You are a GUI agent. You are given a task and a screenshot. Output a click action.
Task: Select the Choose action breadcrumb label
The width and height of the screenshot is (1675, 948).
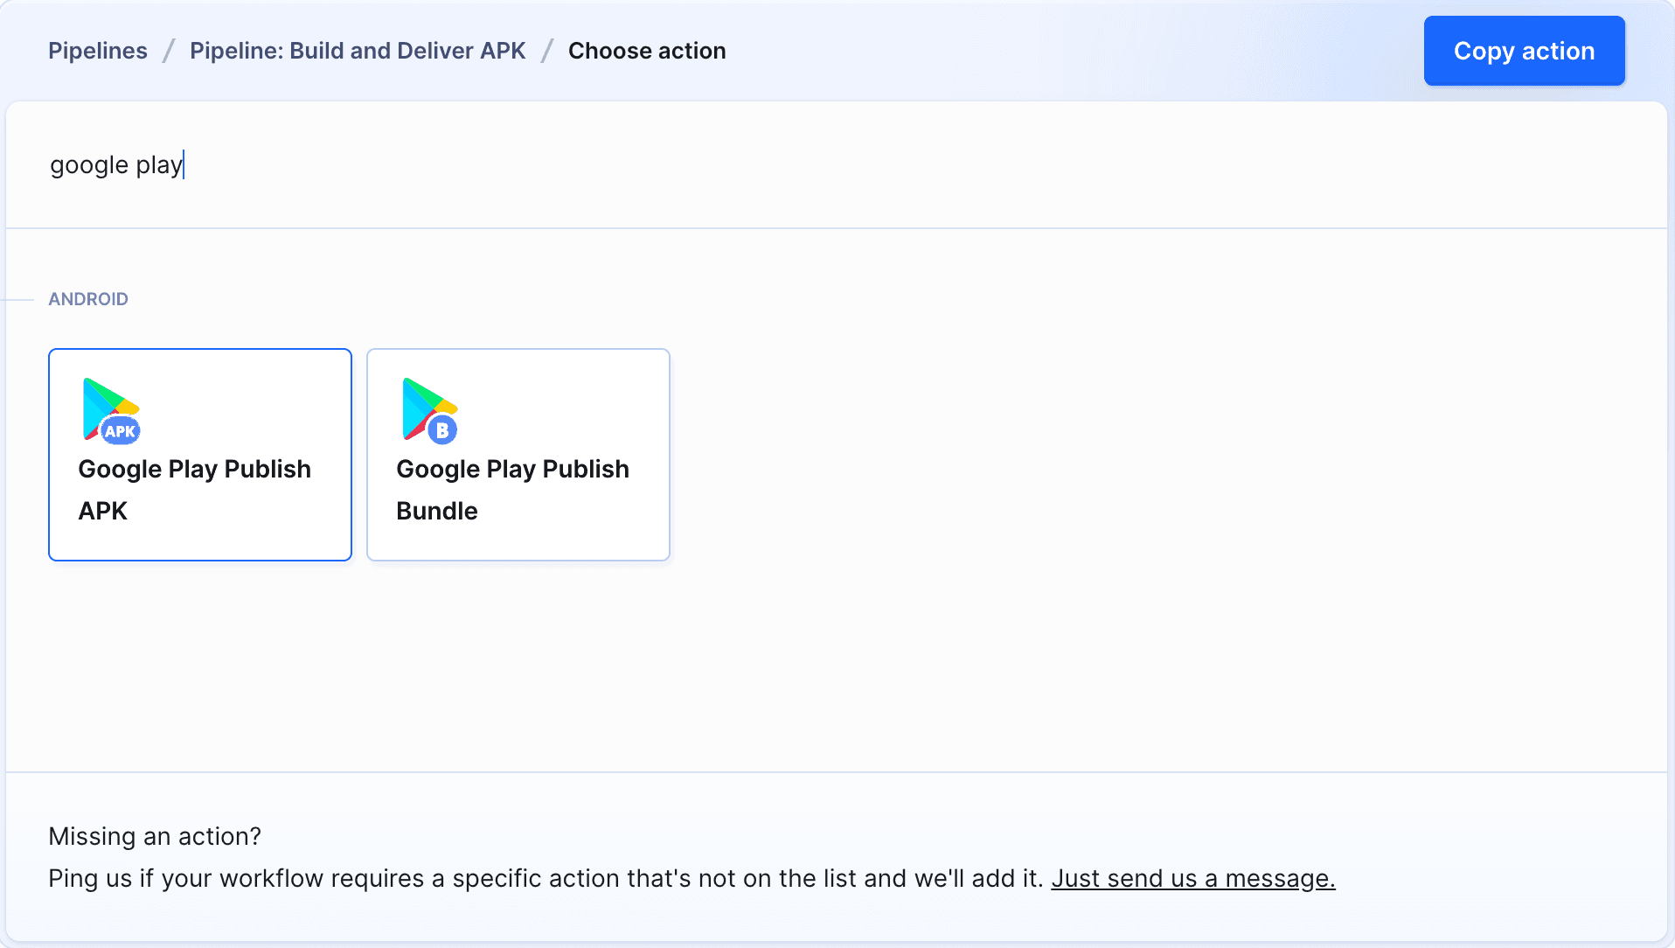click(x=647, y=50)
